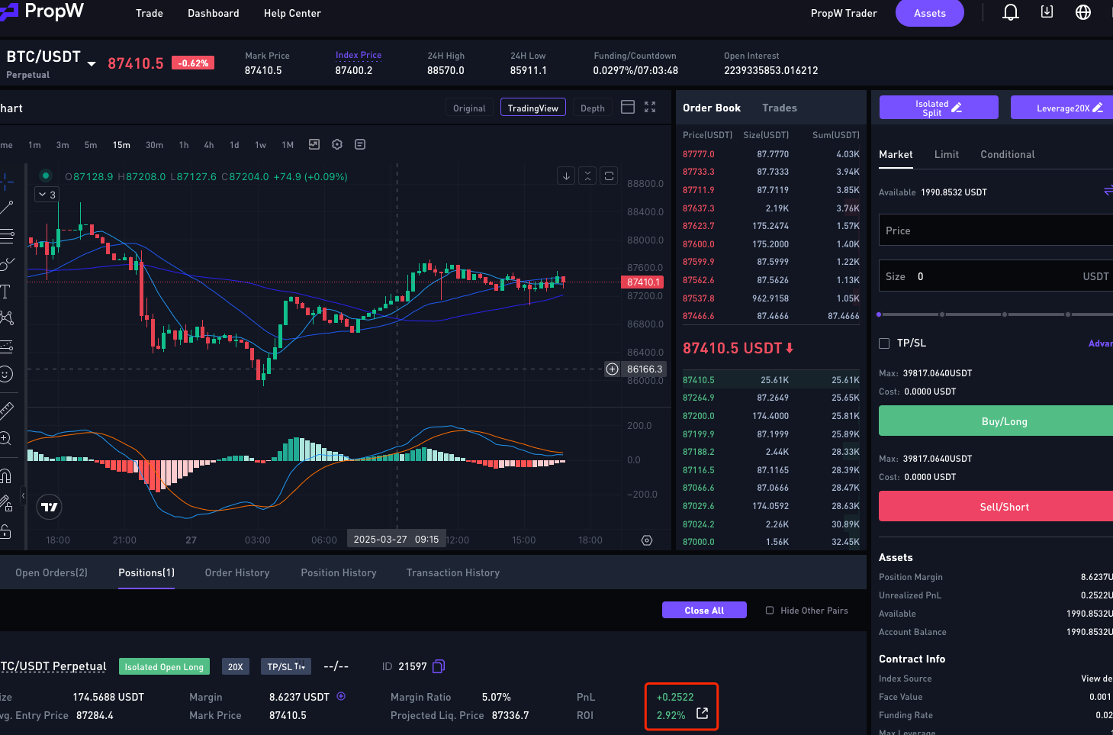Click the TradingView logo on chart
This screenshot has height=735, width=1113.
pos(50,507)
